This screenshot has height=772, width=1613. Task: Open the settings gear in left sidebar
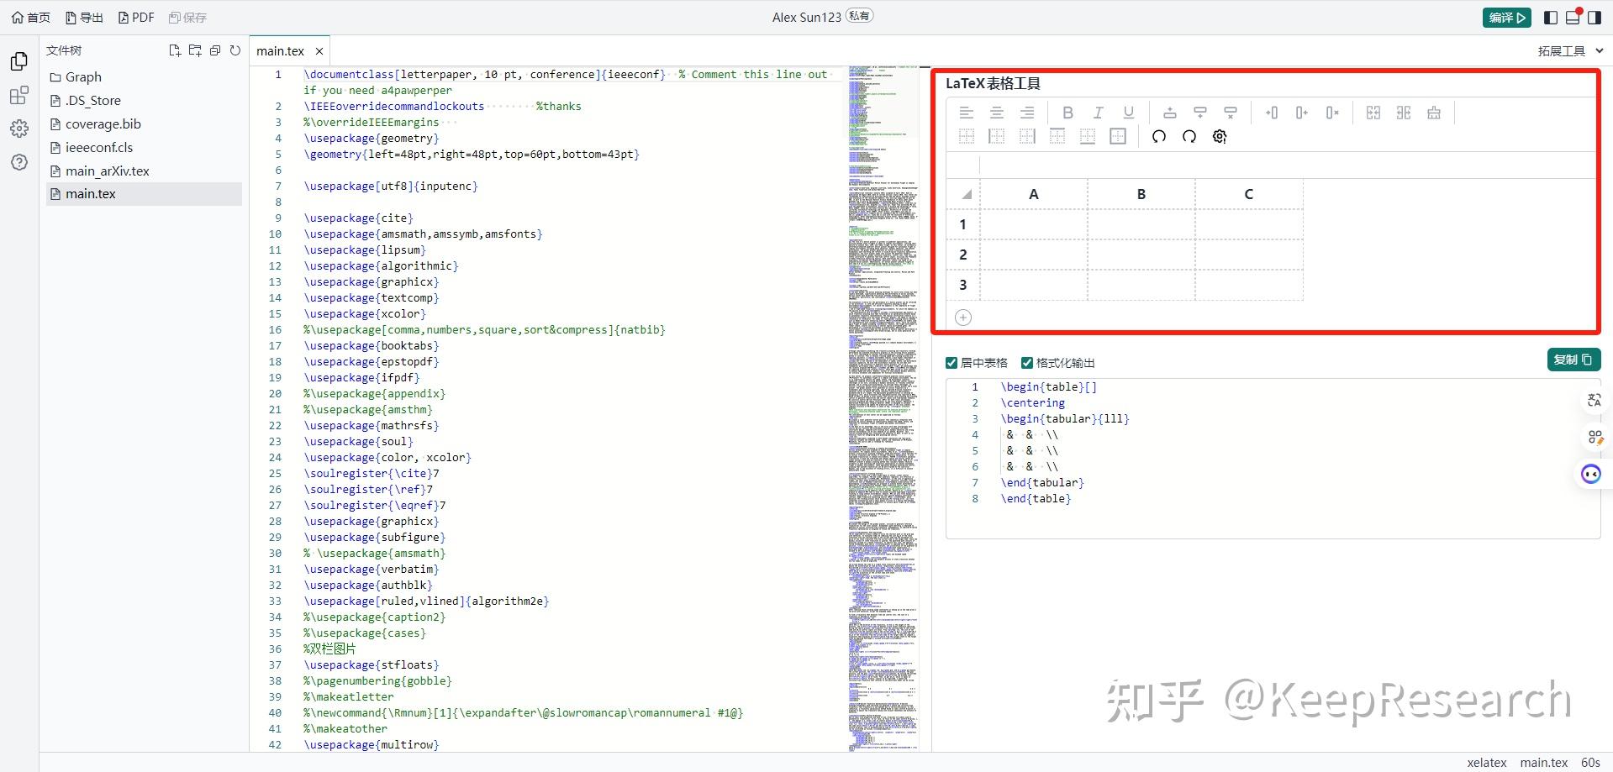click(x=18, y=128)
